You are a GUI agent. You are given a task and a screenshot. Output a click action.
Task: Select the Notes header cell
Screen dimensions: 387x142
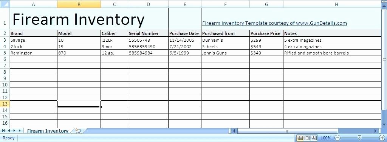[x=332, y=33]
